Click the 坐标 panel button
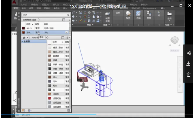The image size is (193, 118). click(x=118, y=13)
